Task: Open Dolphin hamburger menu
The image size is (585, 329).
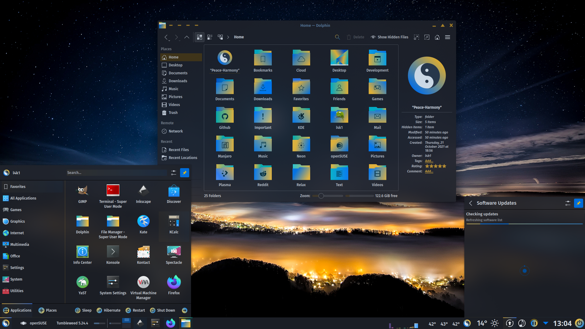Action: [448, 37]
